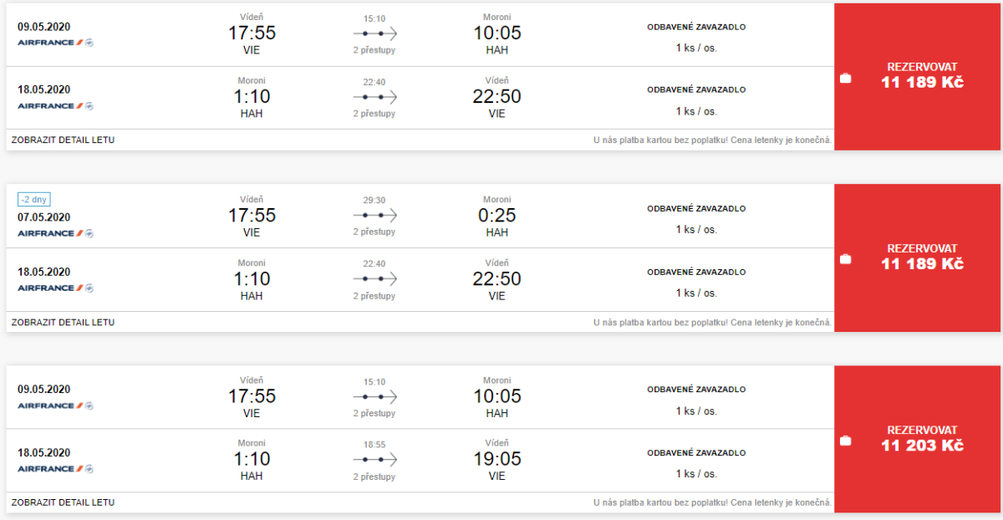Show flight details for the -2 dny offer
The width and height of the screenshot is (1003, 520).
(64, 322)
